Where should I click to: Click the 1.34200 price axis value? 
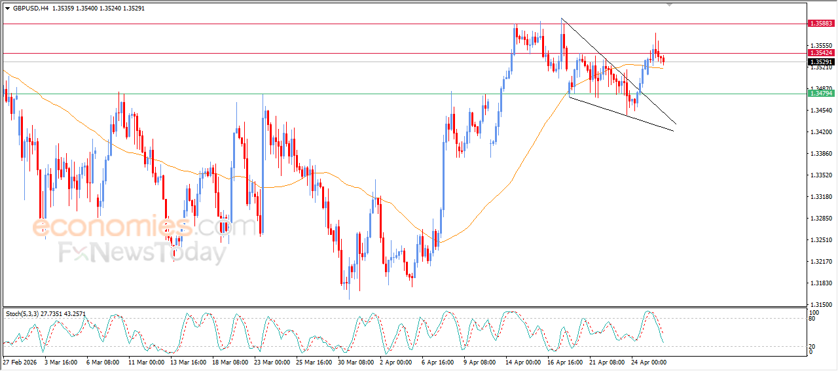click(x=820, y=132)
